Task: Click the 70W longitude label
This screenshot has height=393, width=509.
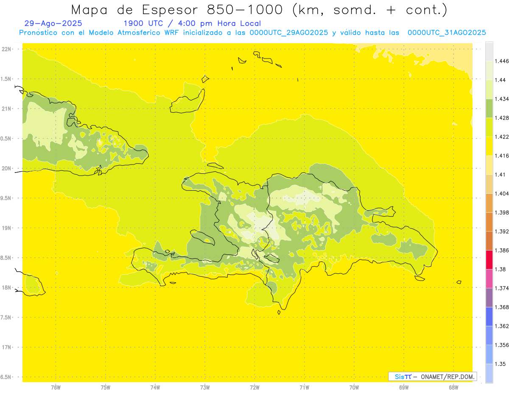Action: [354, 387]
